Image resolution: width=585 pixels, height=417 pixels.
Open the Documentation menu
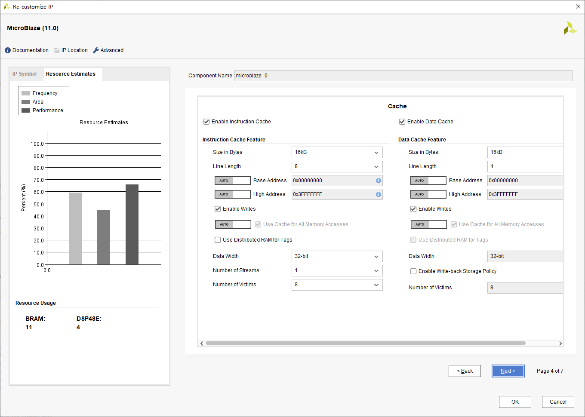click(x=27, y=50)
